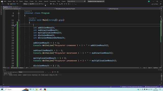Save all files via toolbar icon
This screenshot has width=163, height=91.
click(x=15, y=4)
